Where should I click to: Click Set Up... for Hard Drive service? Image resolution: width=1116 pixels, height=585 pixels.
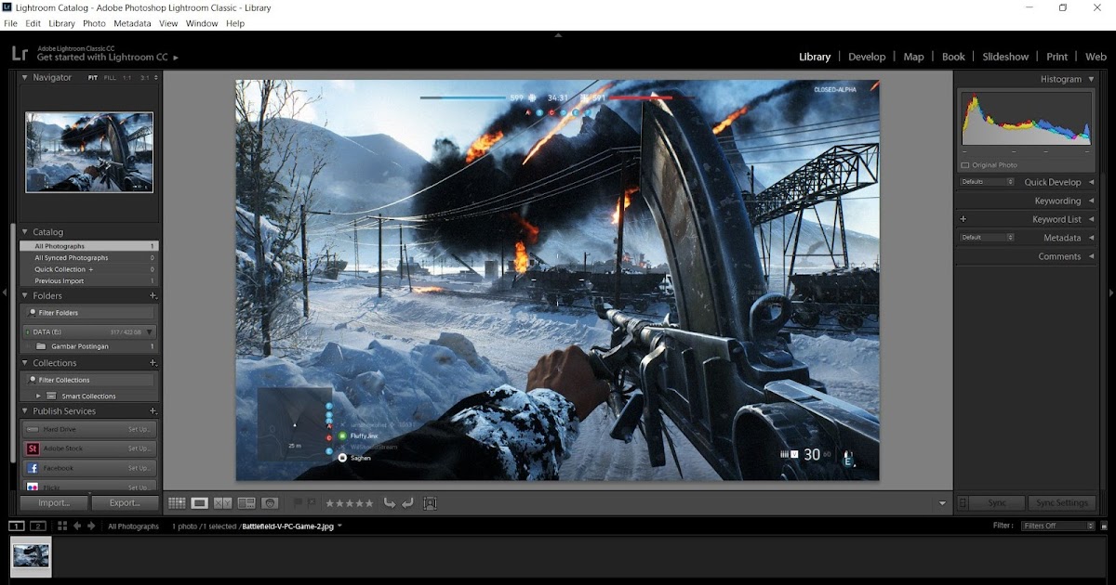139,429
